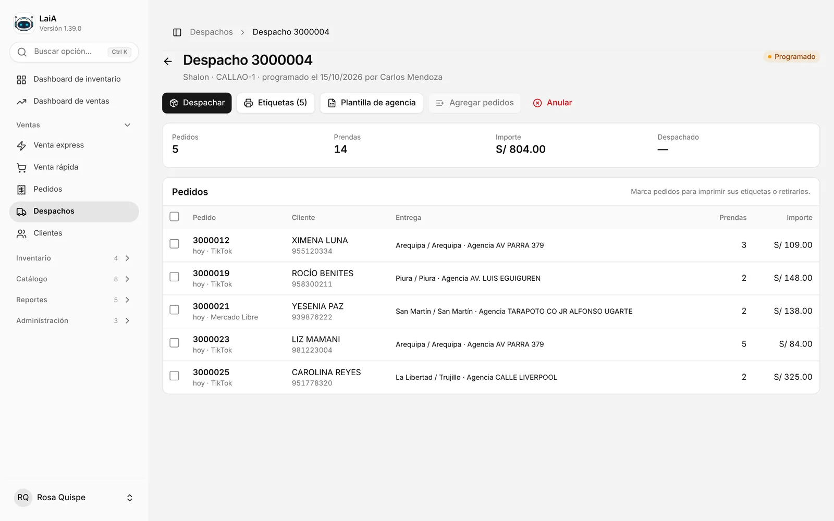Click the Buscar opción search field

[74, 52]
